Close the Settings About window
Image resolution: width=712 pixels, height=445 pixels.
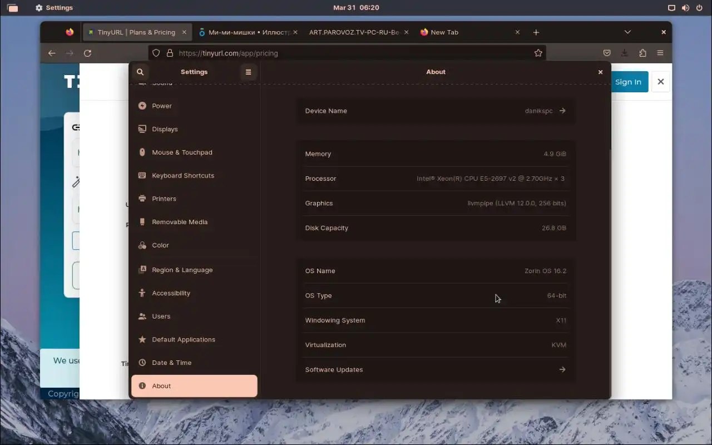(x=600, y=72)
